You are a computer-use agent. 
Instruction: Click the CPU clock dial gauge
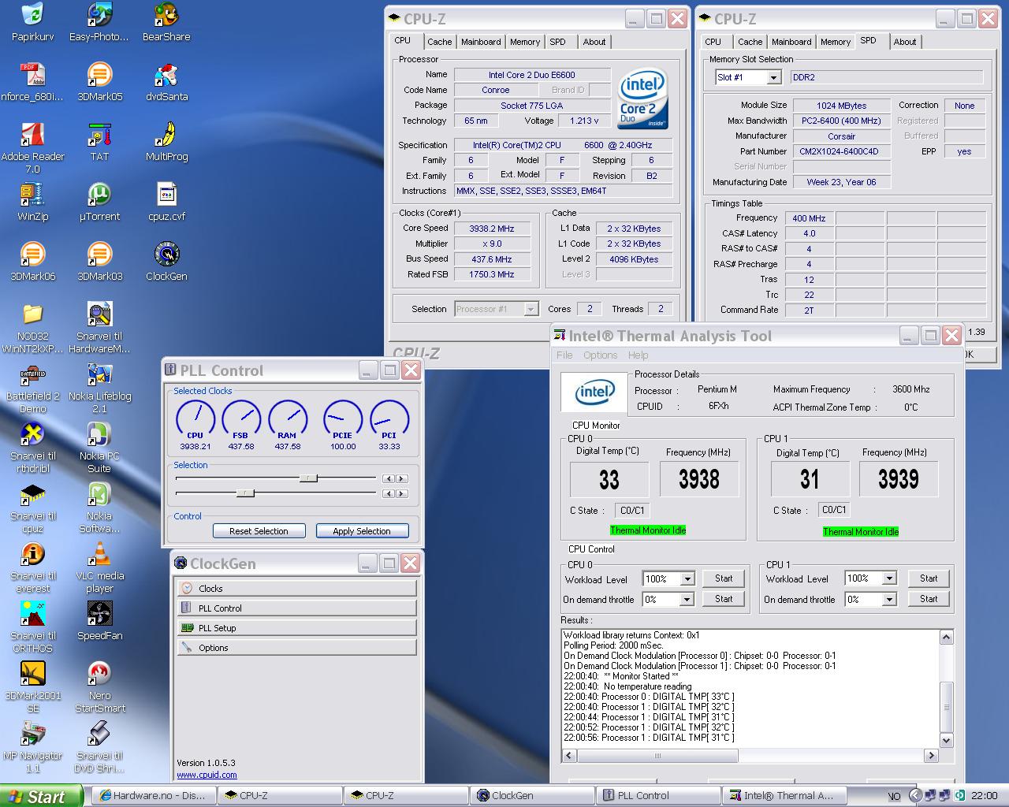(195, 418)
